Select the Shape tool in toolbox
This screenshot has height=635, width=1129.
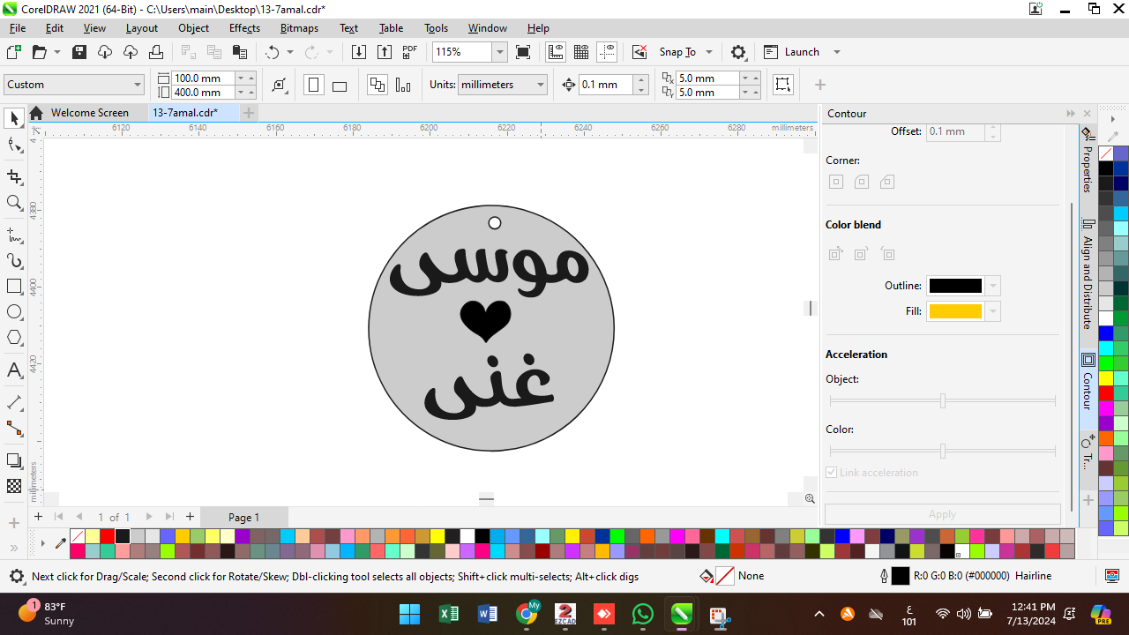tap(14, 146)
